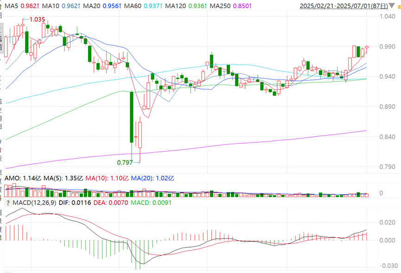Click the volume MA(10): 1.10亿 label
Image resolution: width=401 pixels, height=273 pixels.
[107, 178]
